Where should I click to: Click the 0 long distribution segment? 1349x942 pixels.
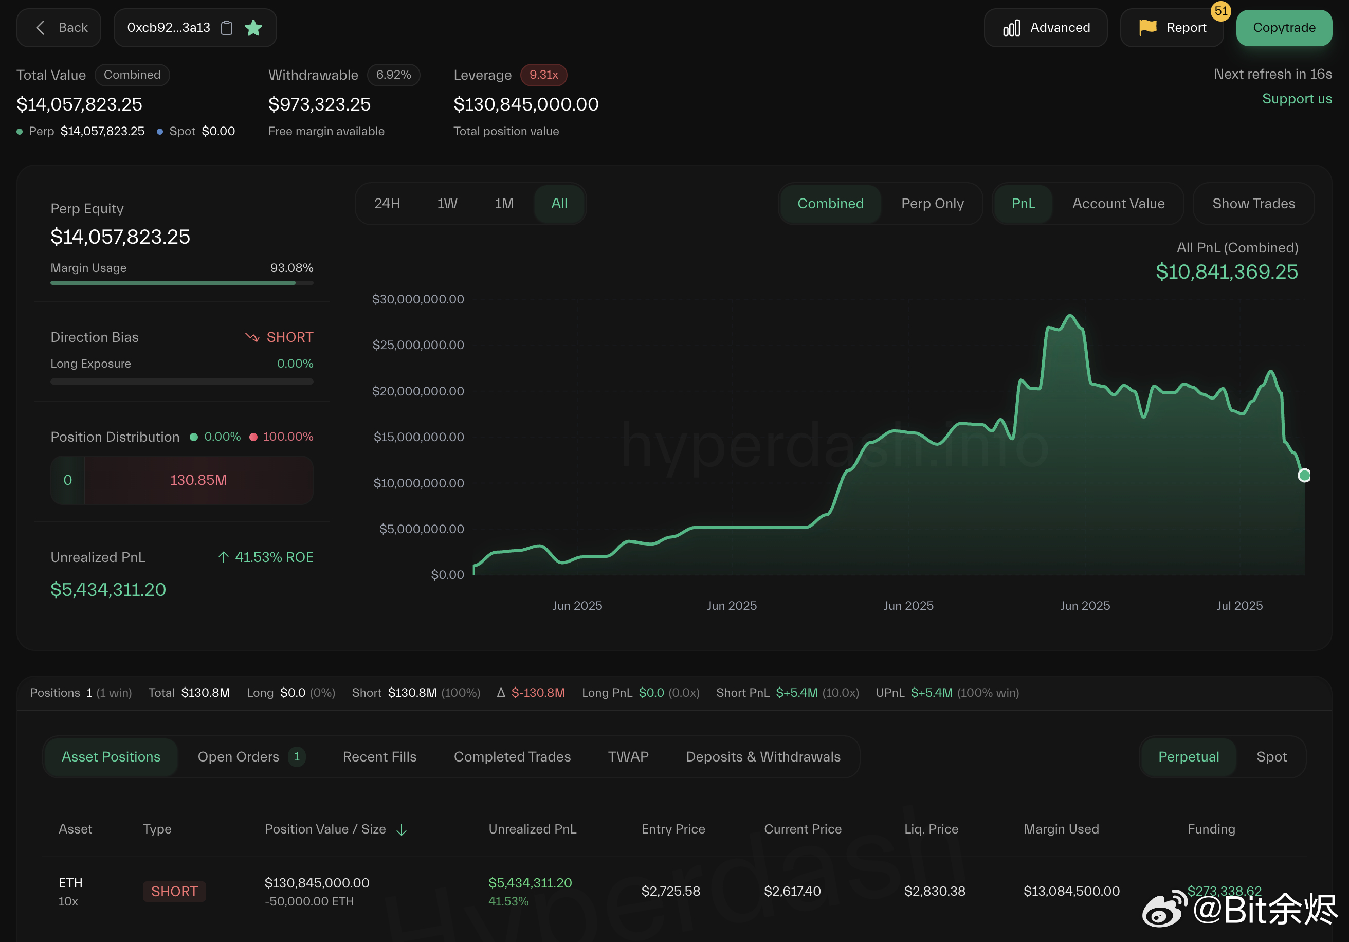click(67, 480)
